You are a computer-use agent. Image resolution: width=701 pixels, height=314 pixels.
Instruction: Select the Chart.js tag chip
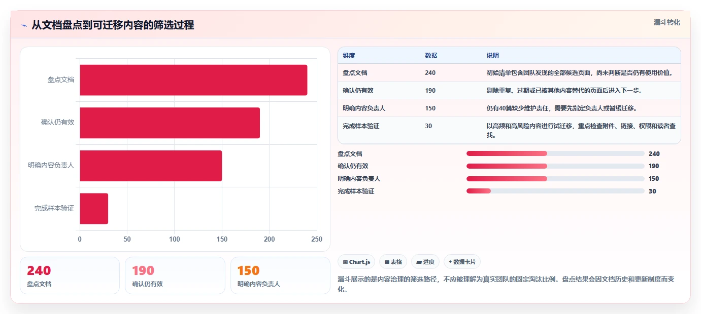[x=356, y=262]
